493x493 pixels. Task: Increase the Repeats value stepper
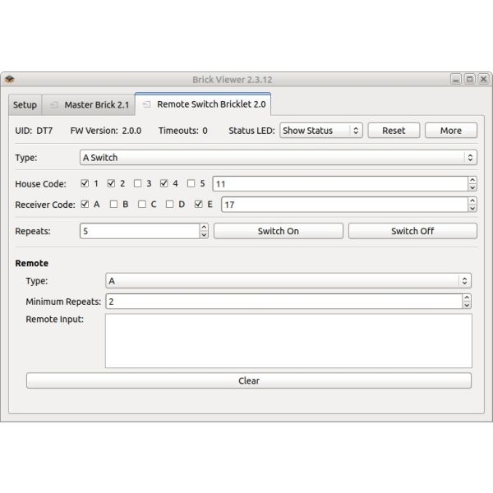click(x=204, y=228)
